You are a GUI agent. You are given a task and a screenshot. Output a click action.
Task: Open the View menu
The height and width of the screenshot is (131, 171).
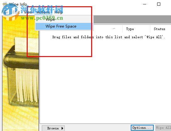tap(28, 12)
